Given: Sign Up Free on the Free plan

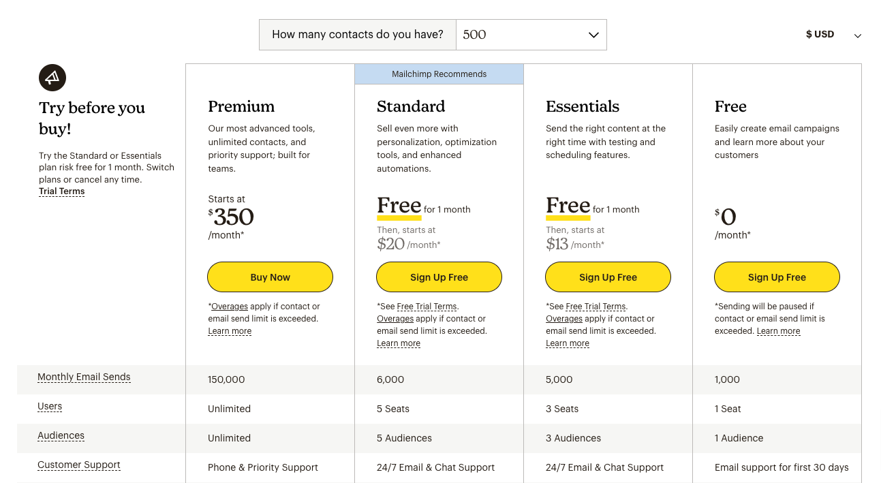Looking at the screenshot, I should coord(777,277).
